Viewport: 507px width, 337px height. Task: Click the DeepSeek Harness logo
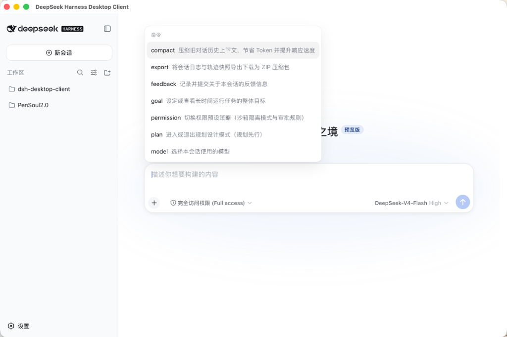click(x=45, y=29)
